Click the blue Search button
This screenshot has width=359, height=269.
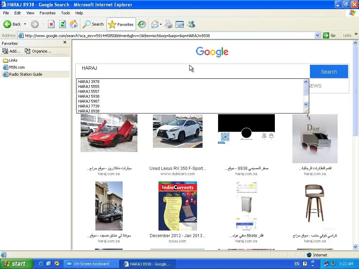[x=329, y=71]
